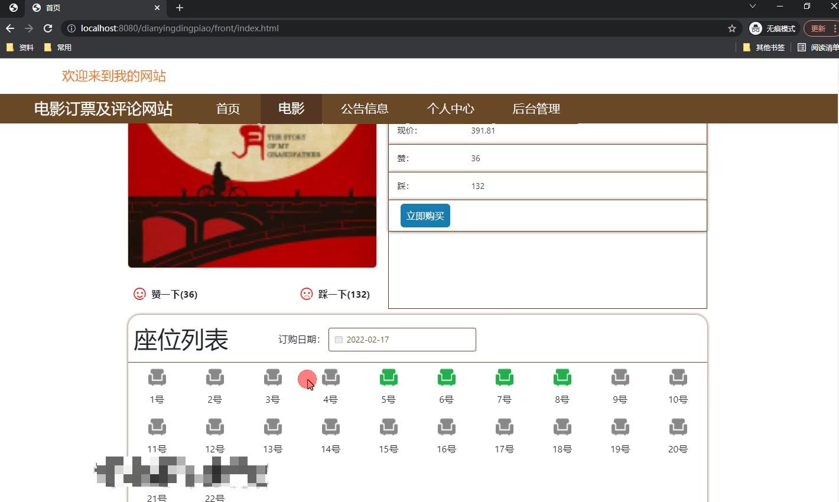Open 后台管理 navigation menu item

click(536, 109)
